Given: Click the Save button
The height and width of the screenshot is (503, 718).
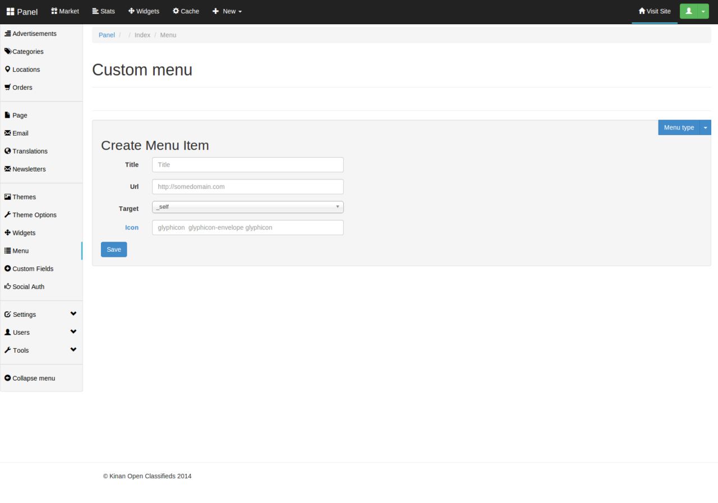Looking at the screenshot, I should pos(114,250).
